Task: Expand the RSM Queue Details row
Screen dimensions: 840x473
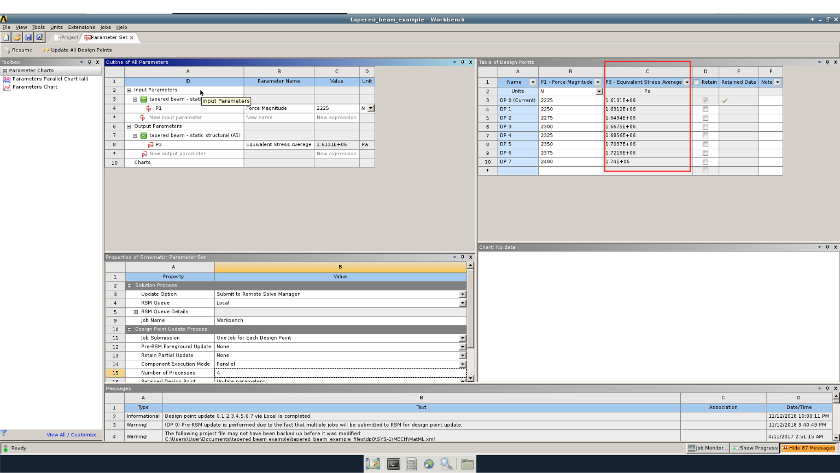Action: [x=136, y=312]
